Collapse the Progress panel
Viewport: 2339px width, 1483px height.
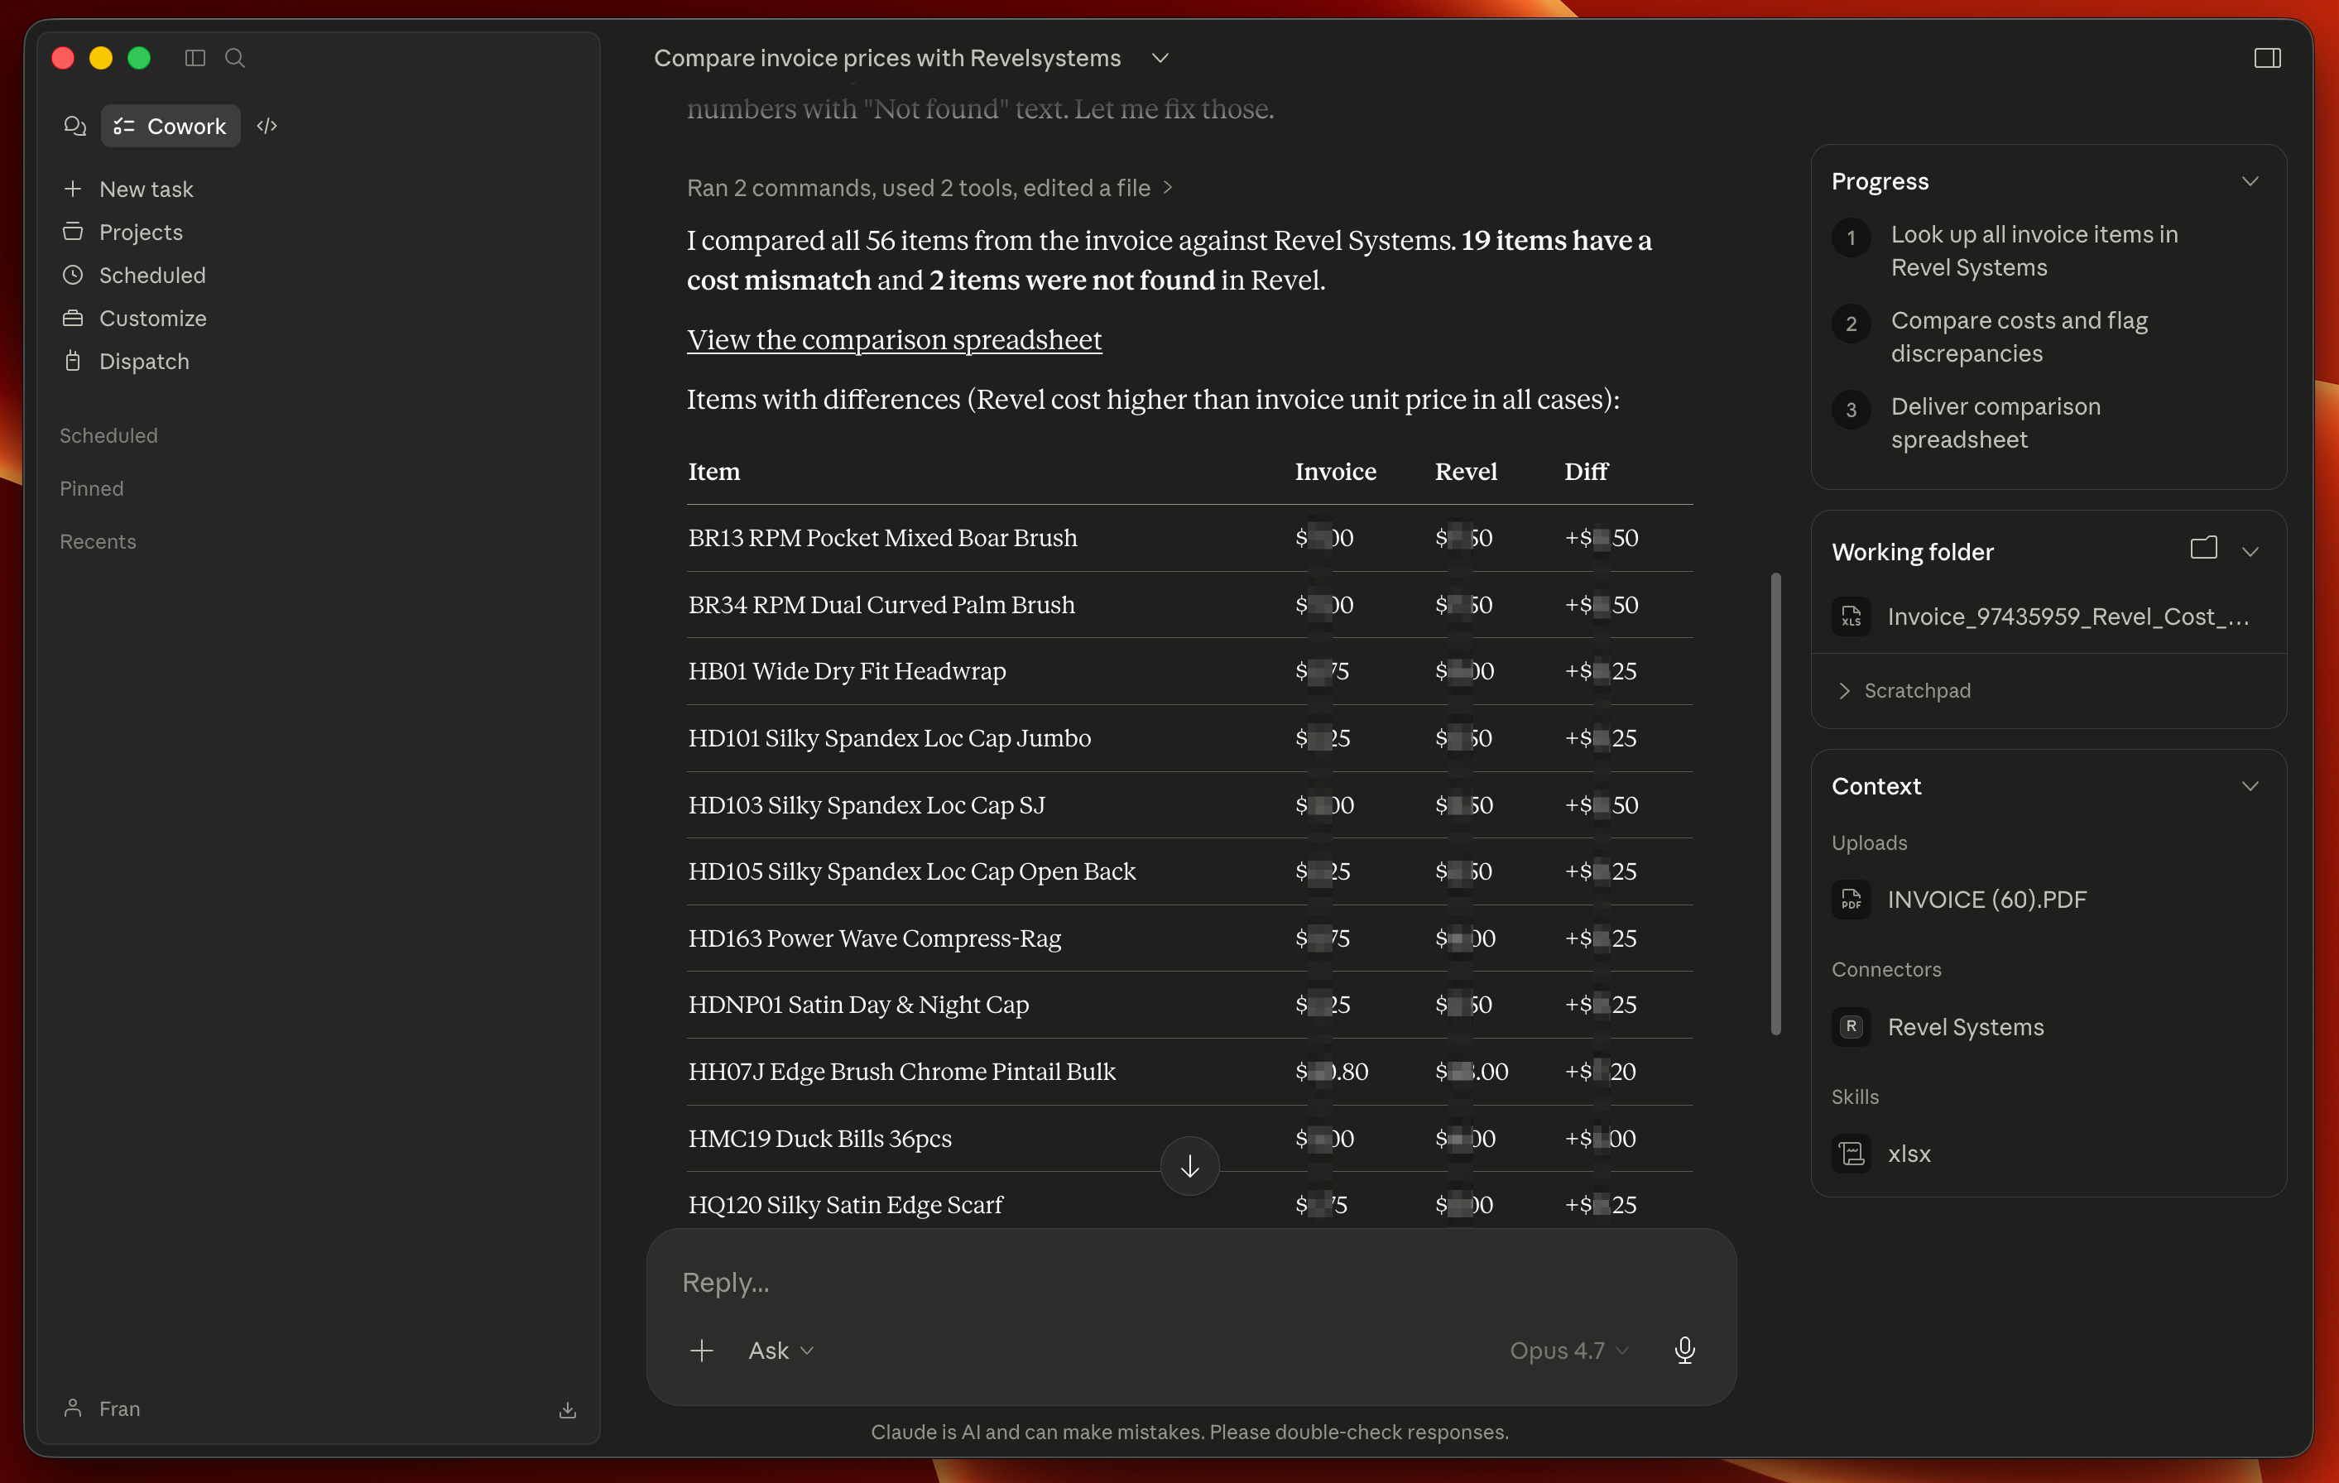[x=2250, y=181]
